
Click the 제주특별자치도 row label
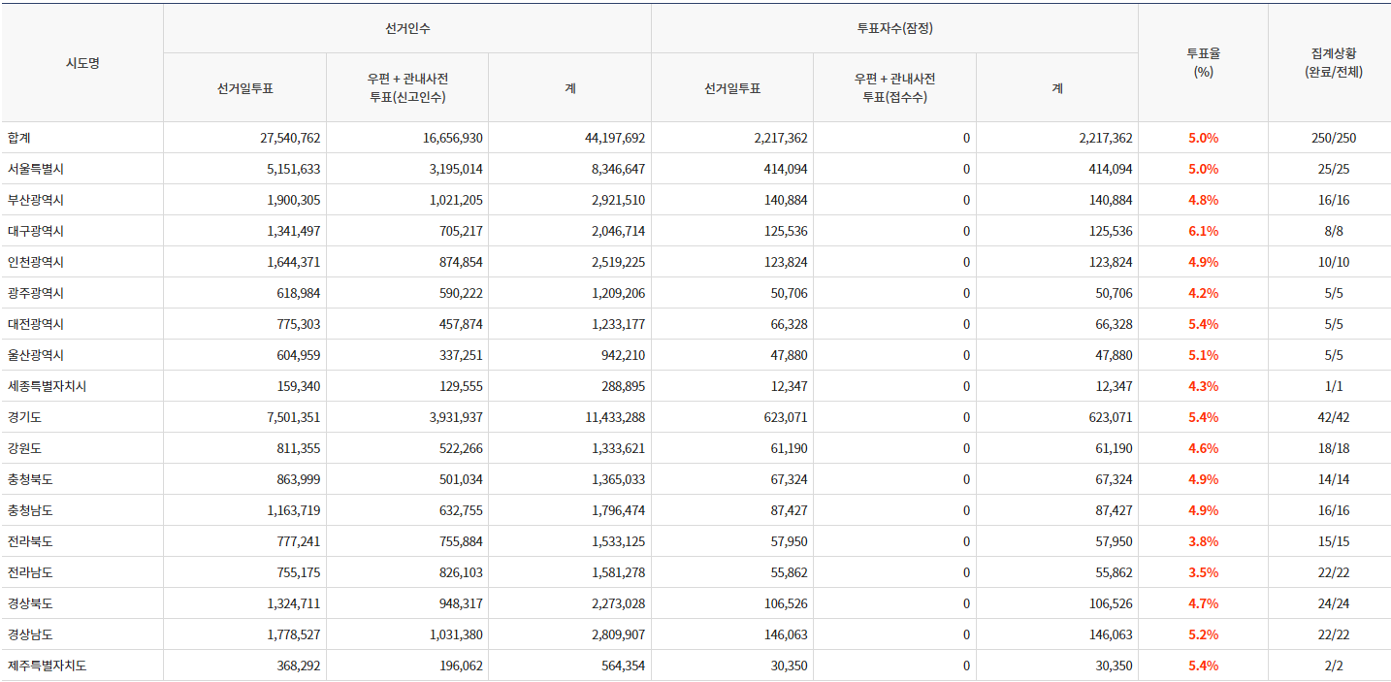click(x=47, y=666)
